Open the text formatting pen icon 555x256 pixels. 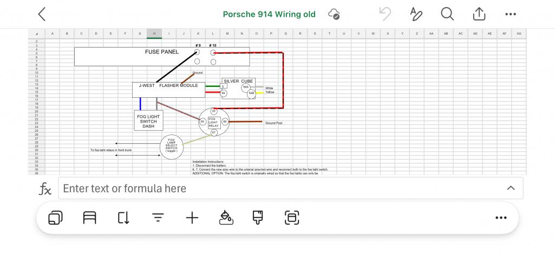[416, 14]
